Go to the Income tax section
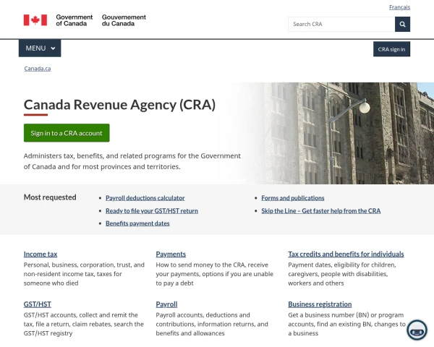Image resolution: width=434 pixels, height=347 pixels. coord(41,254)
